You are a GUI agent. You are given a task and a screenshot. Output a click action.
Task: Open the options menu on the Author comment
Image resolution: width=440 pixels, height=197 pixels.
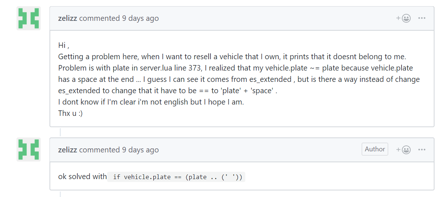coord(422,149)
